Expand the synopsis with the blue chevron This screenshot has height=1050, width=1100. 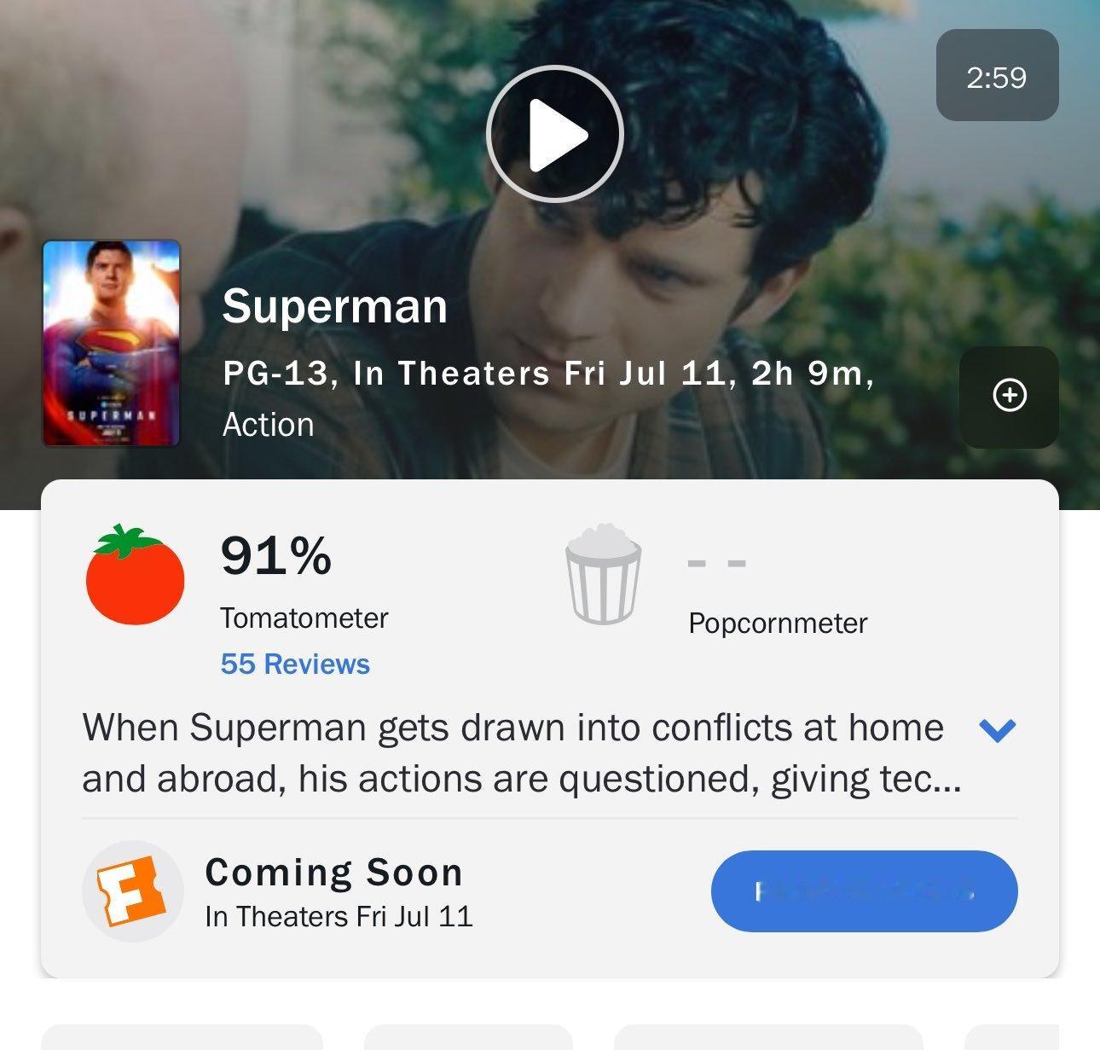point(997,729)
